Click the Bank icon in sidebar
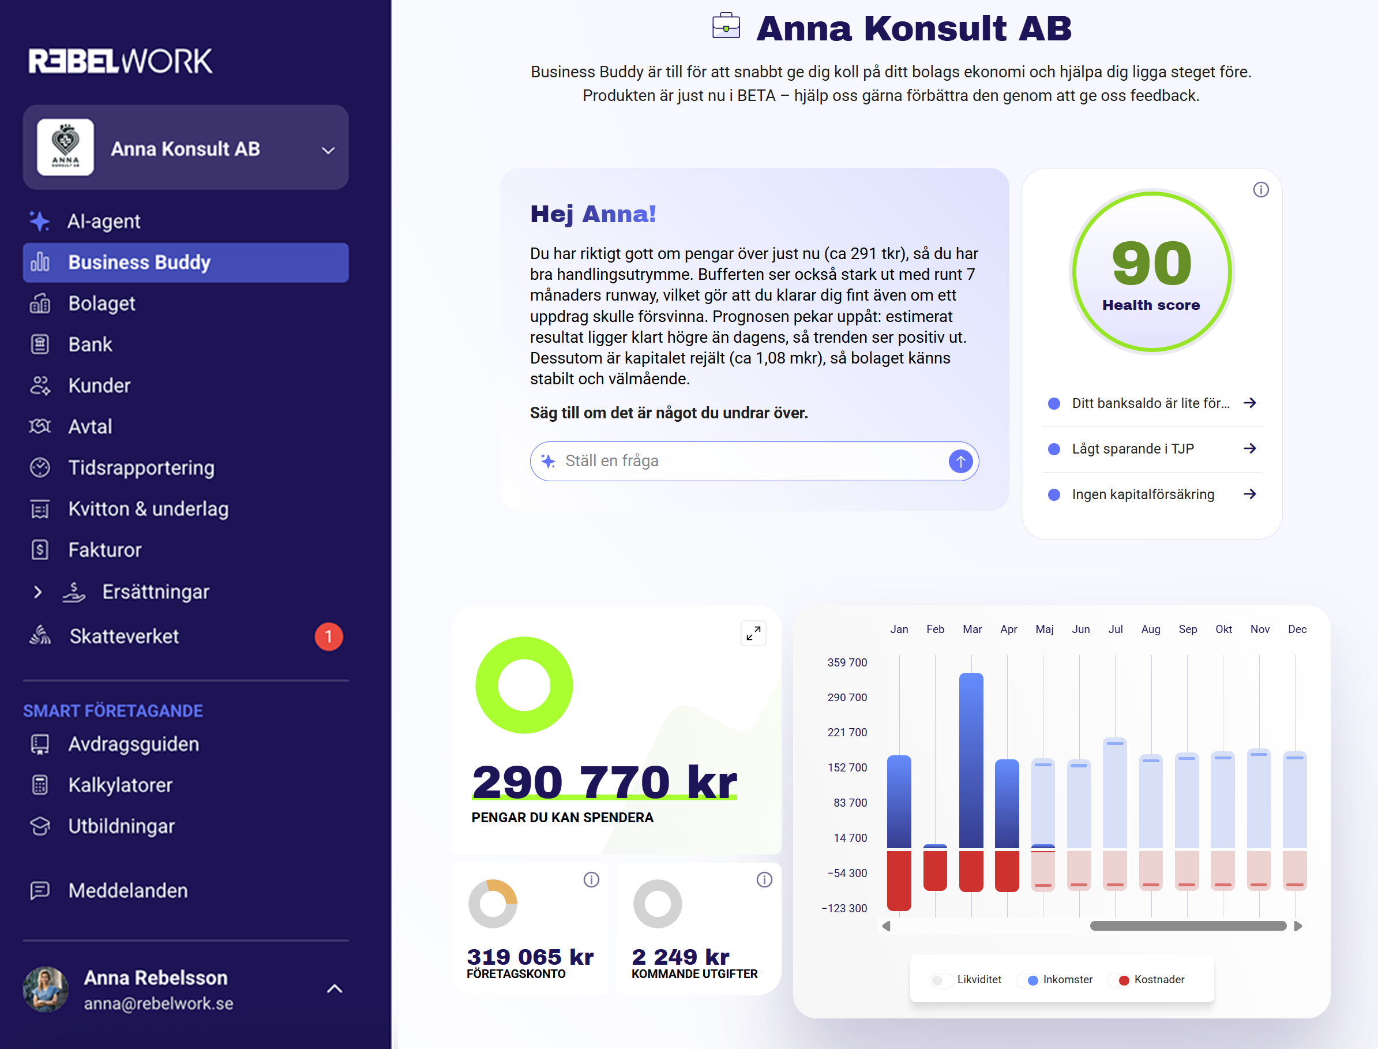The height and width of the screenshot is (1049, 1378). (x=39, y=344)
